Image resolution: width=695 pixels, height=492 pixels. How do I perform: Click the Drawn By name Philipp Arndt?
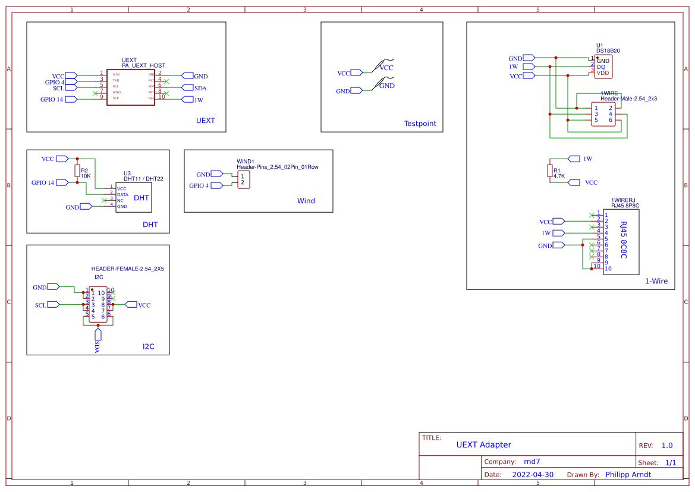(628, 474)
